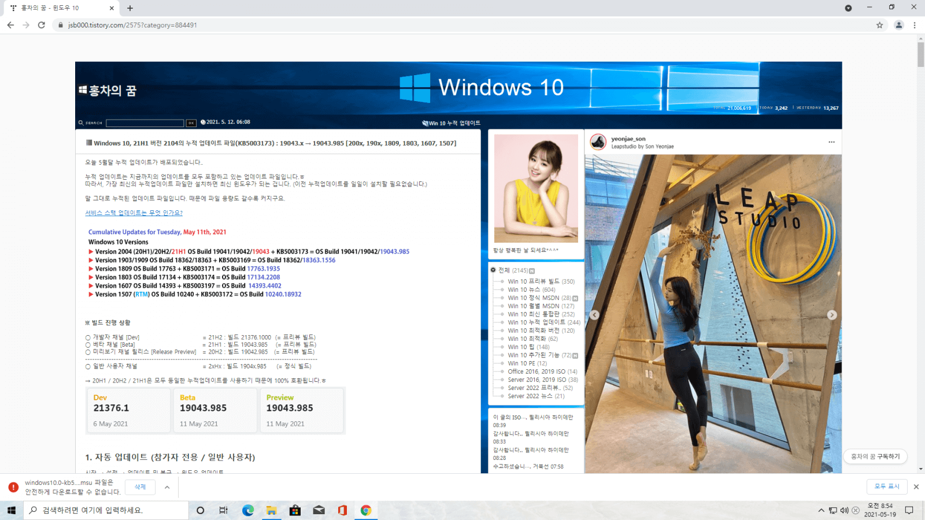Click the browser forward arrow
Viewport: 925px width, 520px height.
[26, 25]
